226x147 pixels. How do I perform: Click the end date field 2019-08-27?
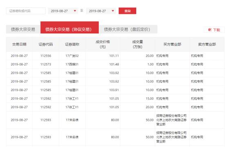pyautogui.click(x=101, y=11)
